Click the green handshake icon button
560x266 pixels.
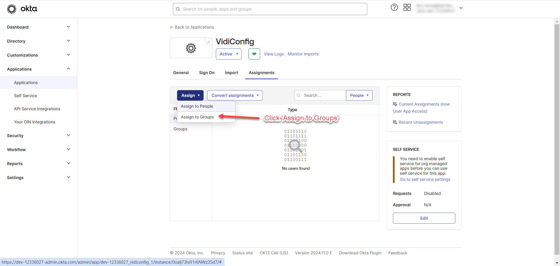click(x=254, y=54)
